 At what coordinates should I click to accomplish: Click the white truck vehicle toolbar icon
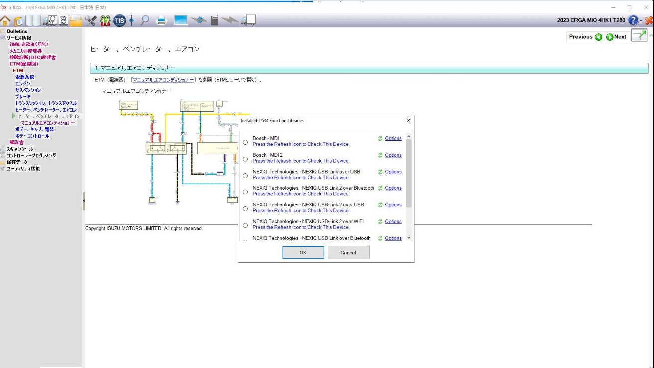[248, 20]
